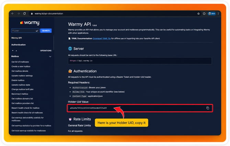This screenshot has width=230, height=146.
Task: Select the Holder-Uid hash value text
Action: click(88, 108)
